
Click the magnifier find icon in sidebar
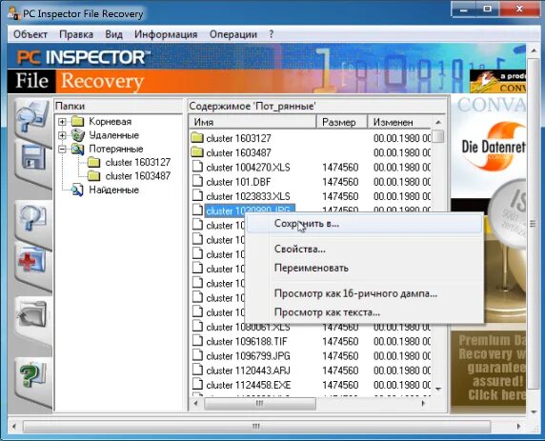pyautogui.click(x=32, y=217)
